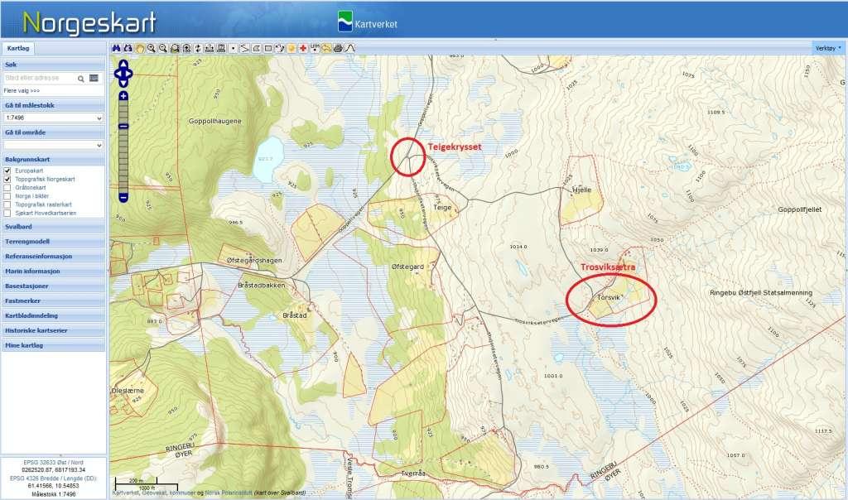Select the Kartlag tab
Screen dimensions: 848x500
coord(18,49)
